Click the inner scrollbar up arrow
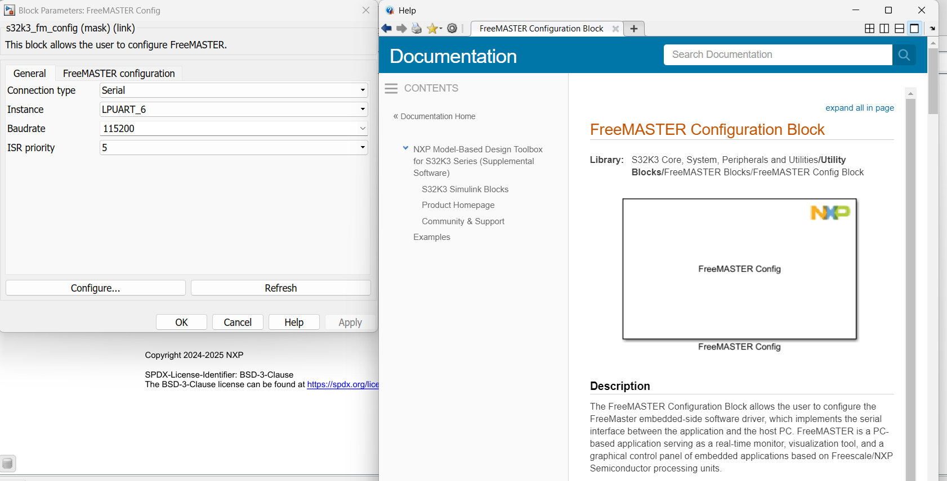947x481 pixels. (910, 93)
